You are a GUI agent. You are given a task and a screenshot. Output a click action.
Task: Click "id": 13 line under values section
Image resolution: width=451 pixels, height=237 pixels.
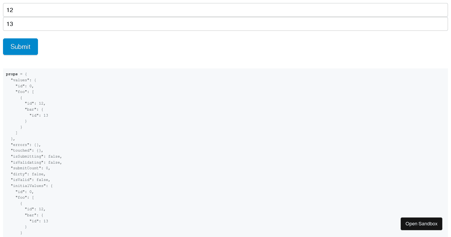pyautogui.click(x=39, y=115)
